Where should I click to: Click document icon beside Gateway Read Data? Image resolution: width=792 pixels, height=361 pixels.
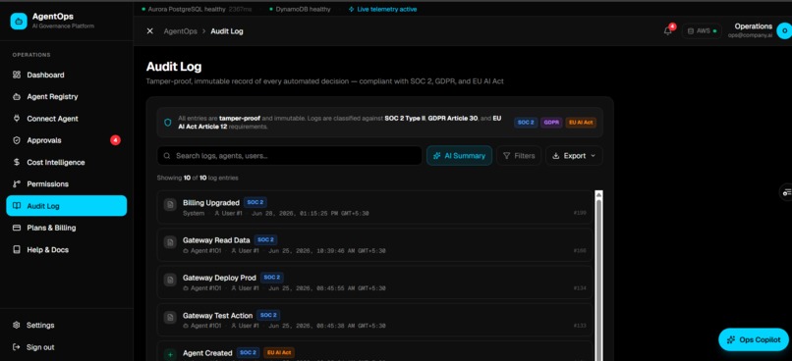170,241
